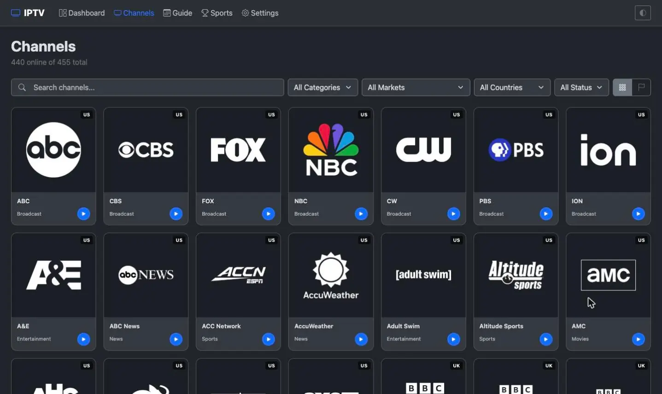Switch to grid view layout

(622, 88)
